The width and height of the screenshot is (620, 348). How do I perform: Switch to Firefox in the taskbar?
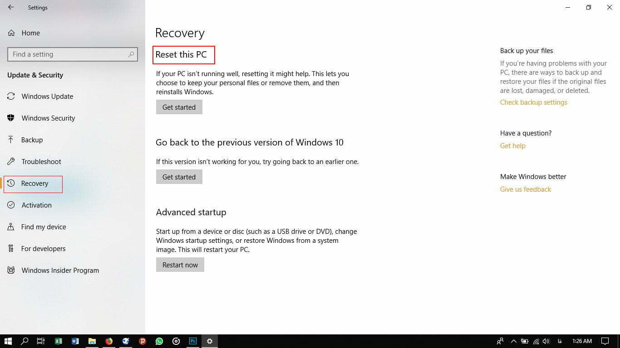coord(109,341)
